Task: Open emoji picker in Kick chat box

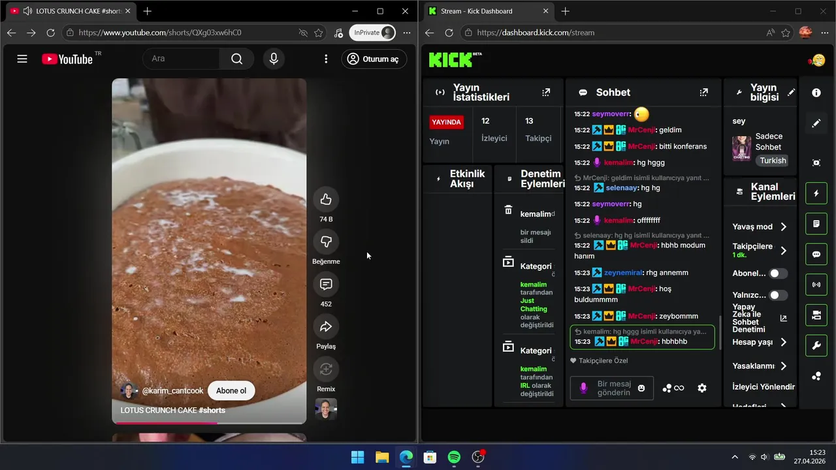Action: pyautogui.click(x=641, y=388)
